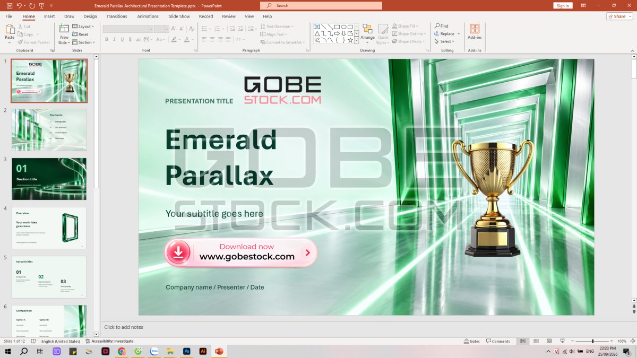The height and width of the screenshot is (358, 637).
Task: Click the New Slide icon
Action: coord(64,29)
